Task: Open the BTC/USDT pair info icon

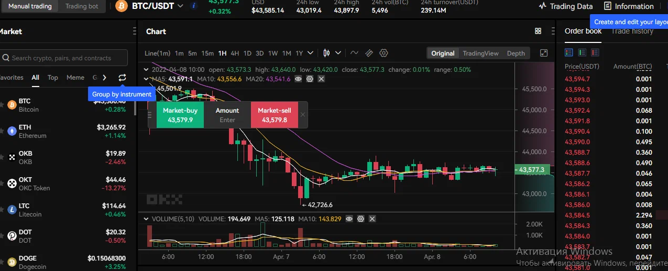Action: pyautogui.click(x=194, y=6)
